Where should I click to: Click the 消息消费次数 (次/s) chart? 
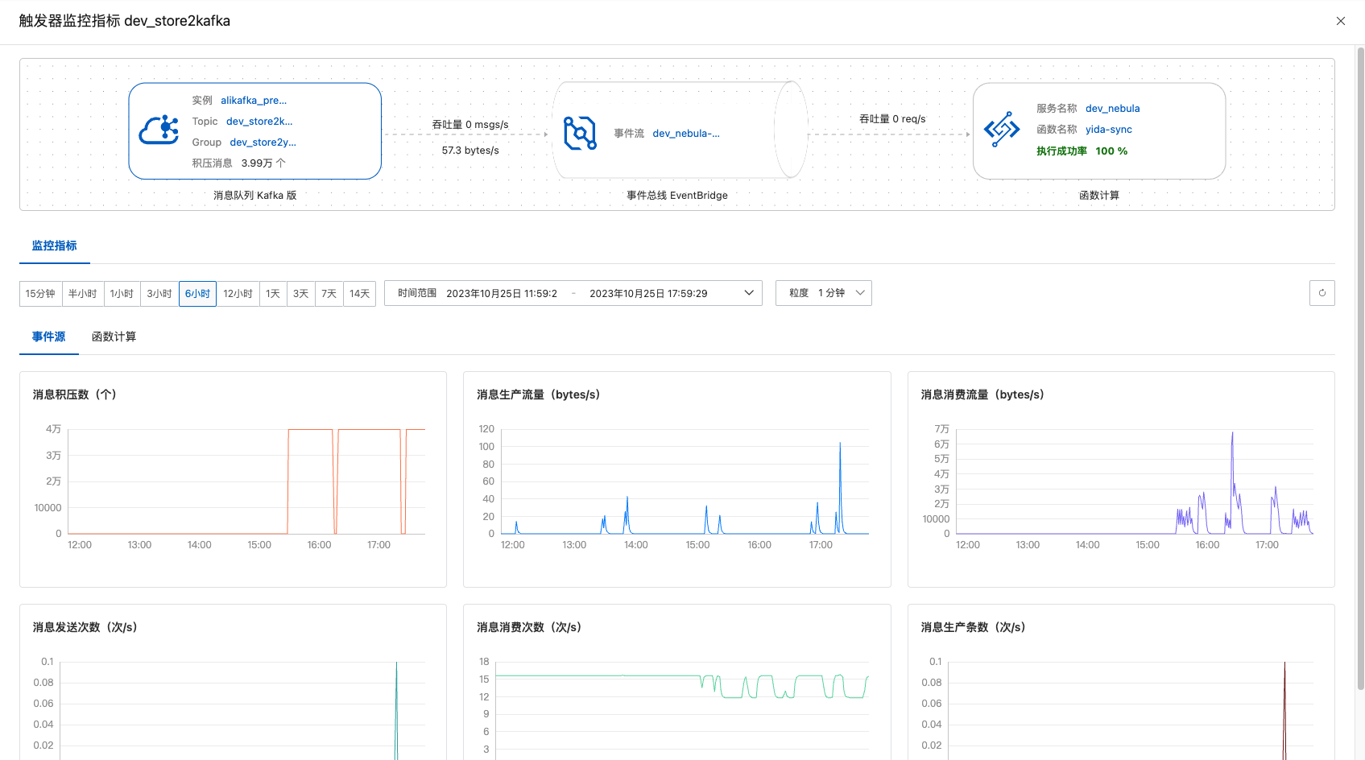677,683
